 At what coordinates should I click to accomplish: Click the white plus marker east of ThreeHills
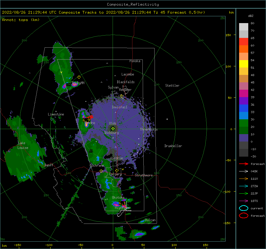(x=167, y=119)
